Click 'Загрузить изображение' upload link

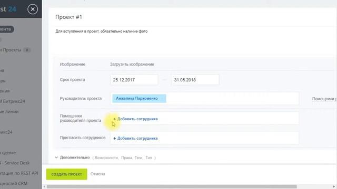point(132,64)
